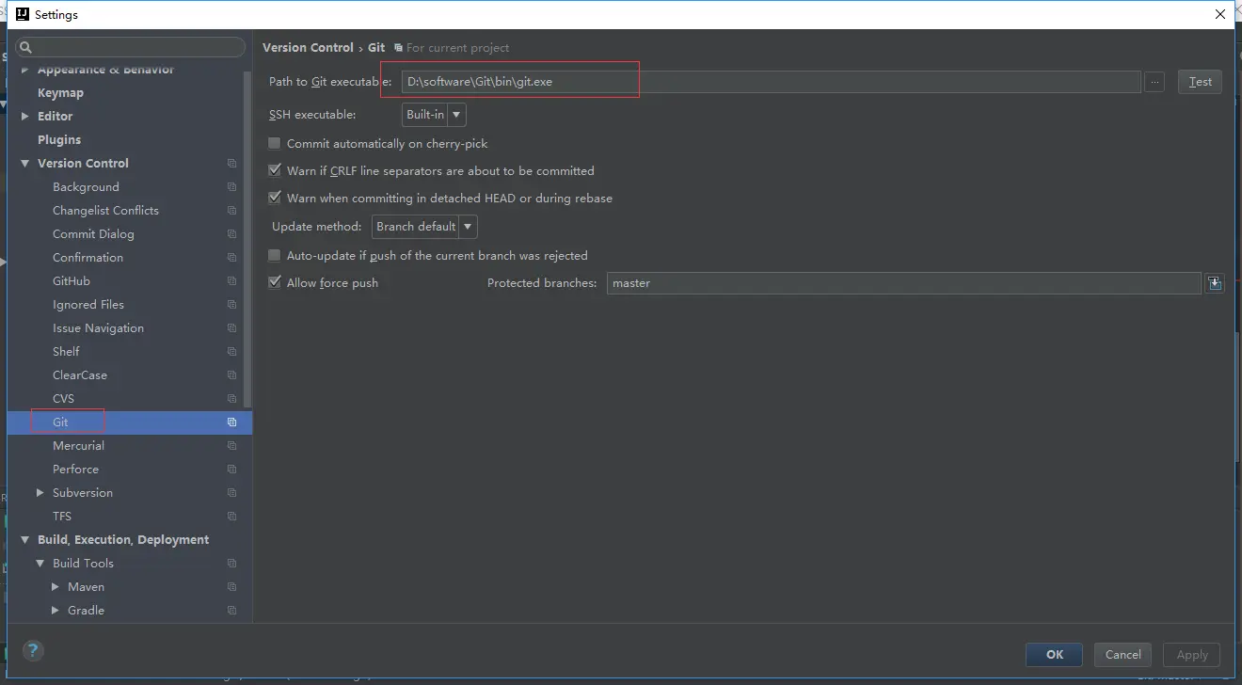Click the project-level icon beside Confirmation

(x=231, y=258)
